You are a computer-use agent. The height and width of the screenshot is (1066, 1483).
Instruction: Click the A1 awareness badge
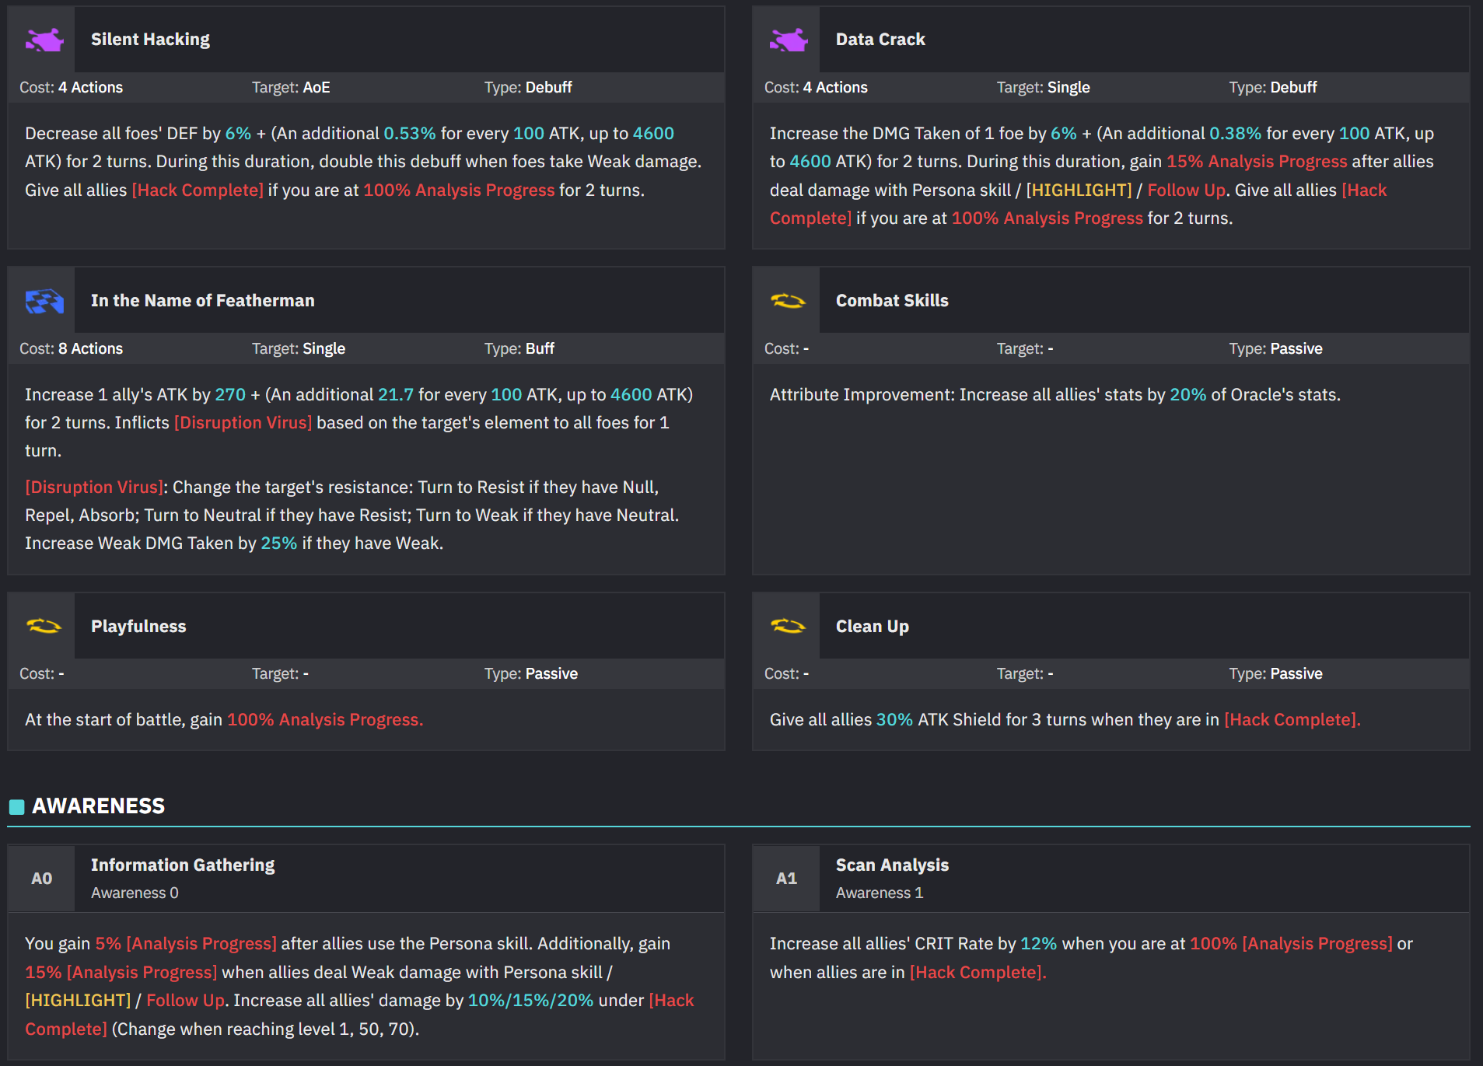point(786,879)
